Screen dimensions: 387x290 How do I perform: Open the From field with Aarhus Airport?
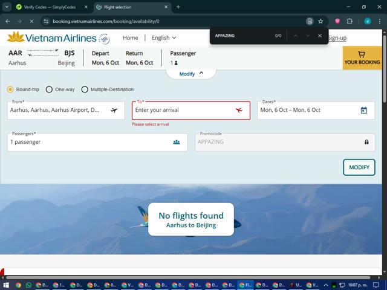tap(66, 111)
